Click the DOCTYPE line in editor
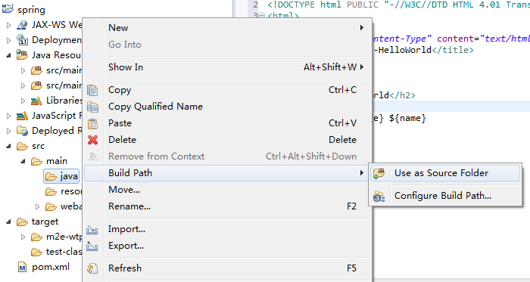Image resolution: width=530 pixels, height=282 pixels. [398, 5]
